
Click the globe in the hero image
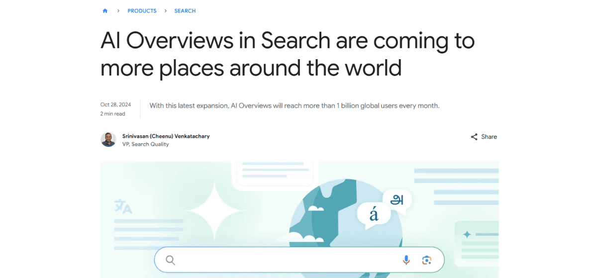[x=346, y=214]
